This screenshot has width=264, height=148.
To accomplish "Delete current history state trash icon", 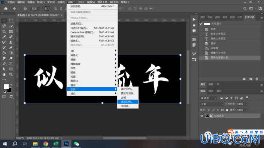I will (257, 79).
